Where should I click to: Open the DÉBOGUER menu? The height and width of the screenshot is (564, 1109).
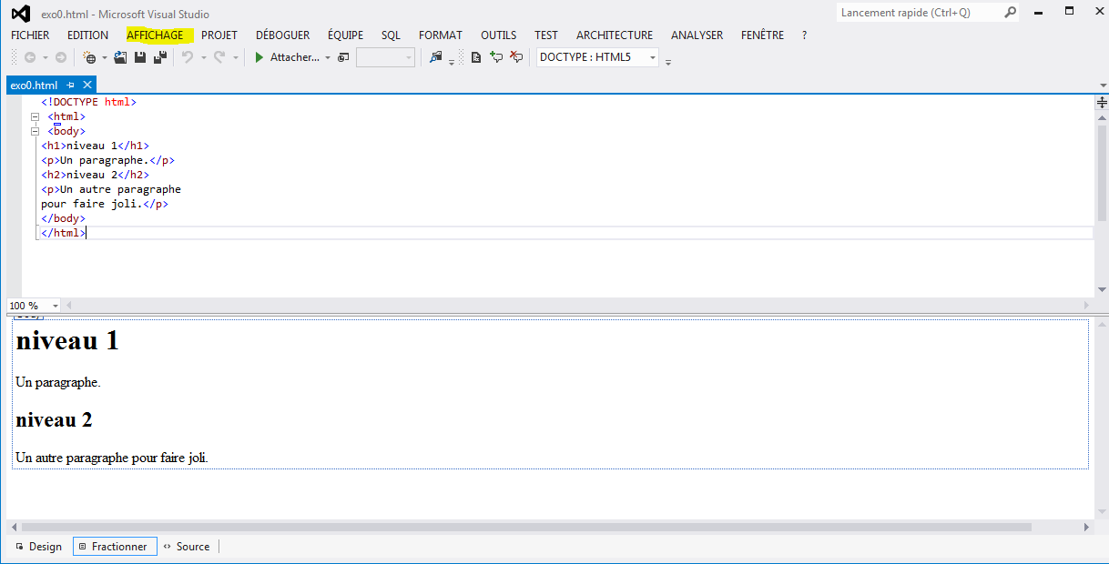click(x=282, y=35)
